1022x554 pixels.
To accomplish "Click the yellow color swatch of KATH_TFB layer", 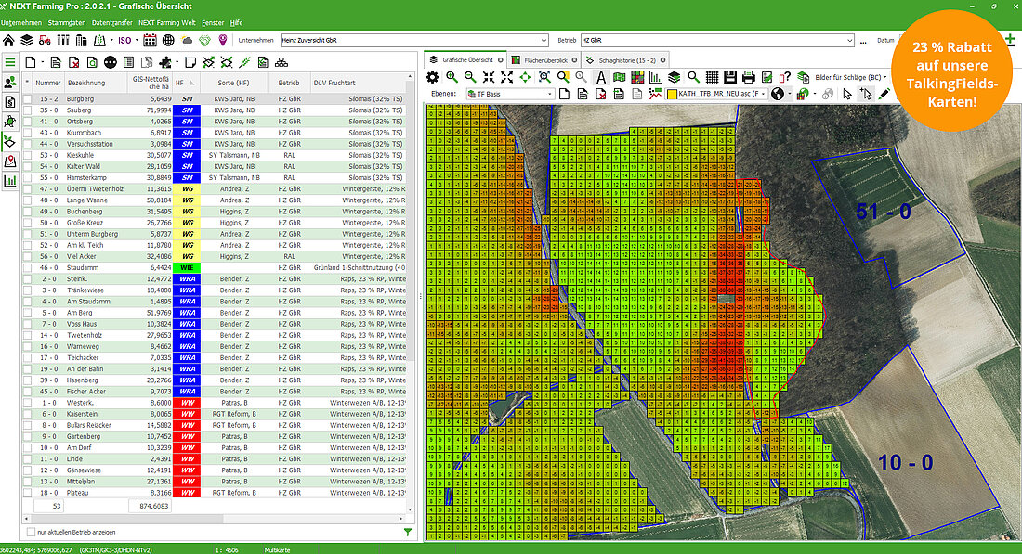I will (x=672, y=95).
